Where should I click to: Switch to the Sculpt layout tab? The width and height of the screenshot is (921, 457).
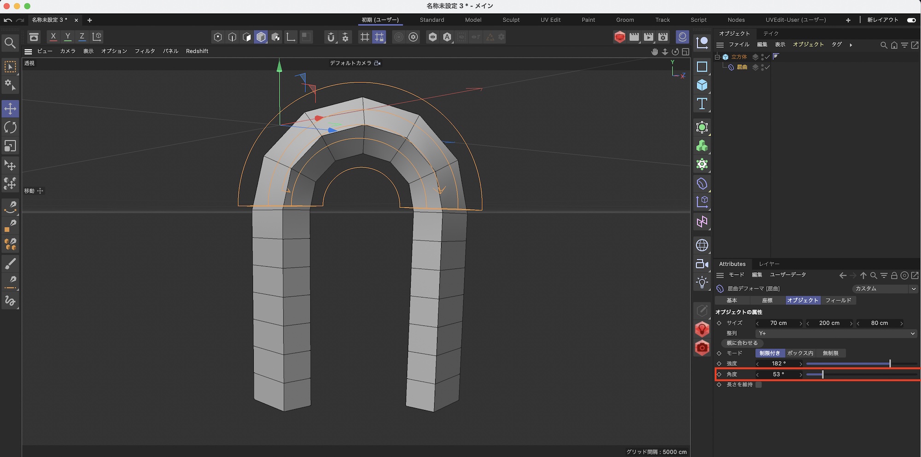coord(511,20)
